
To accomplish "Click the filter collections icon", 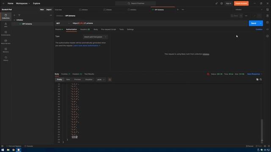I will [x=19, y=15].
